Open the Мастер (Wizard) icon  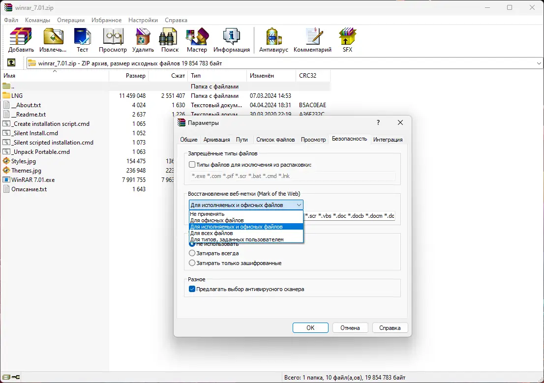pyautogui.click(x=197, y=40)
